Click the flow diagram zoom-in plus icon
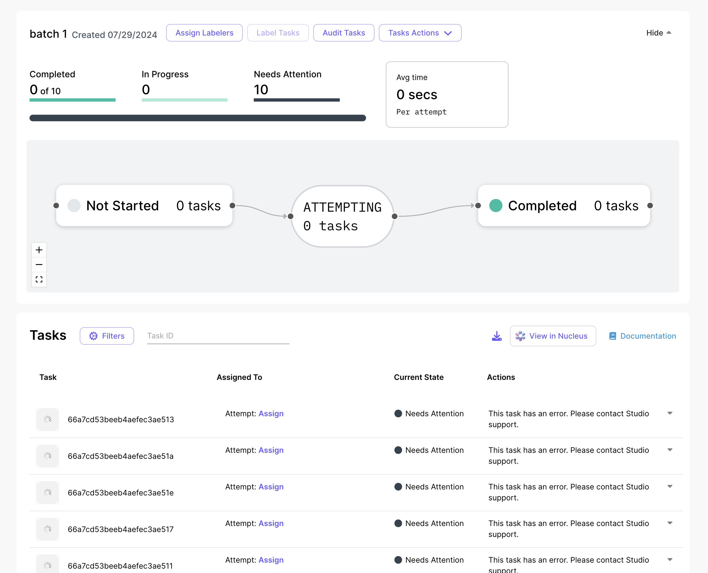 click(x=39, y=250)
